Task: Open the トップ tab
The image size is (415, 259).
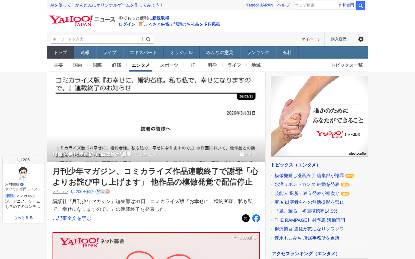Action: tap(61, 52)
